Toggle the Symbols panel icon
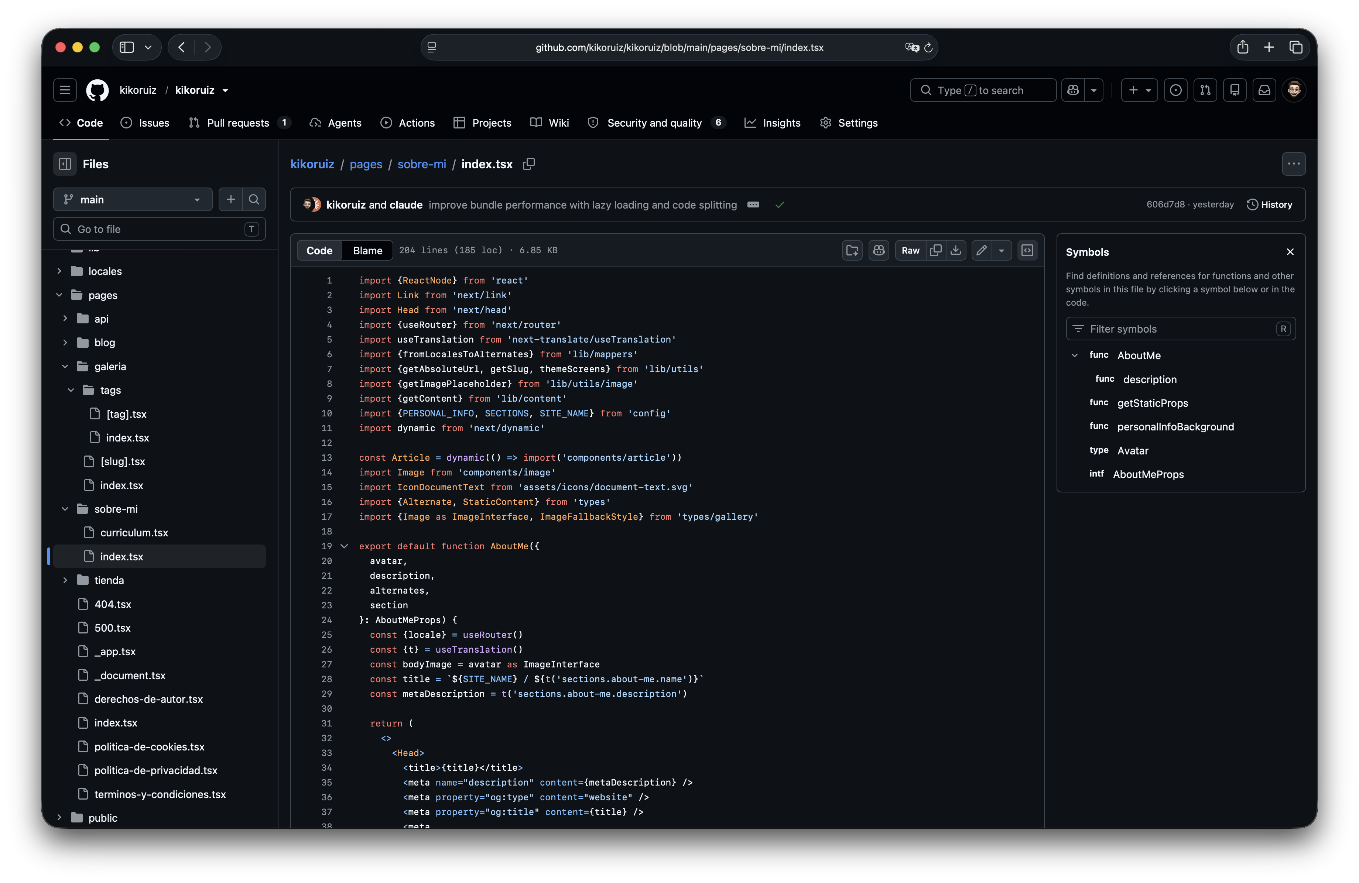 [x=1027, y=250]
